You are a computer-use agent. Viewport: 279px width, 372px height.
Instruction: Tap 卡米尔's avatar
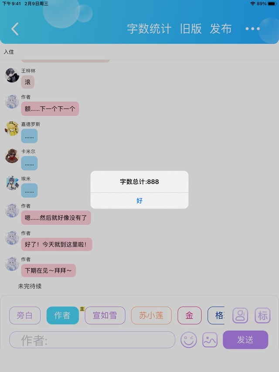12,156
